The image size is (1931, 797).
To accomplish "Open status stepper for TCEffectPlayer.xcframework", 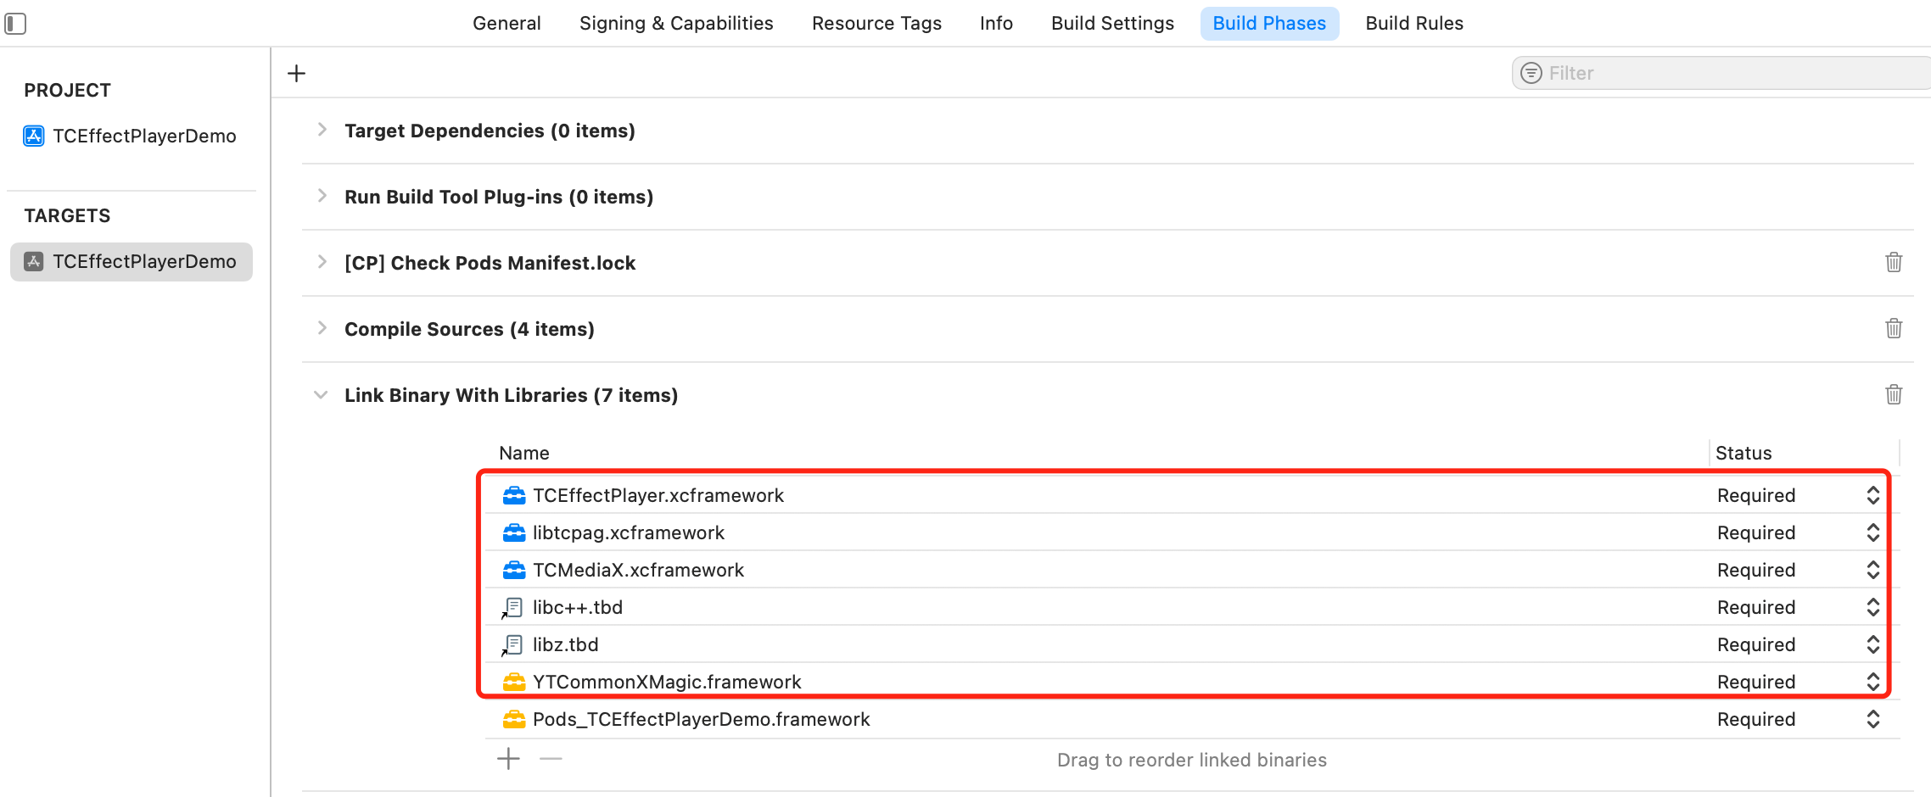I will [x=1872, y=495].
